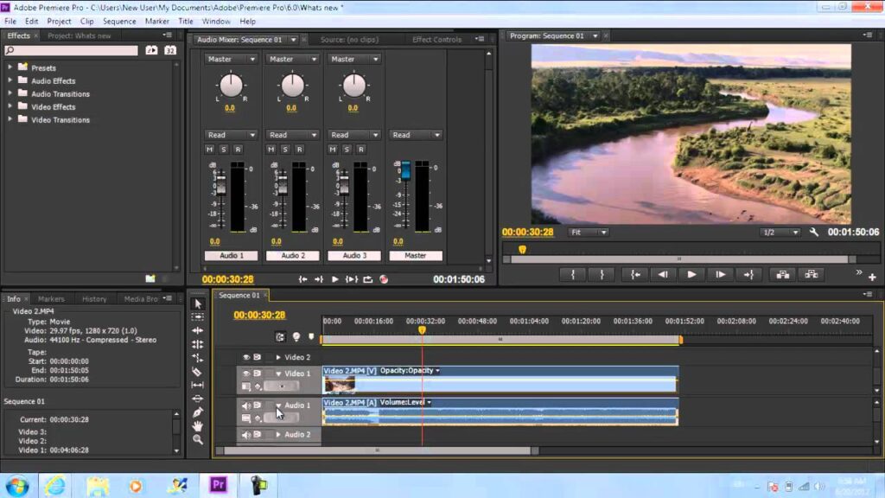Image resolution: width=885 pixels, height=498 pixels.
Task: Select the Slide tool
Action: tap(198, 399)
